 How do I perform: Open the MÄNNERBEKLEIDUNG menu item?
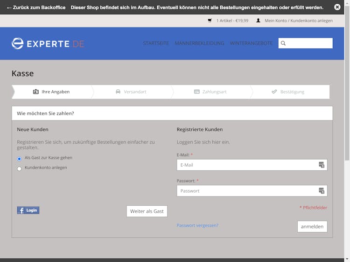[199, 43]
